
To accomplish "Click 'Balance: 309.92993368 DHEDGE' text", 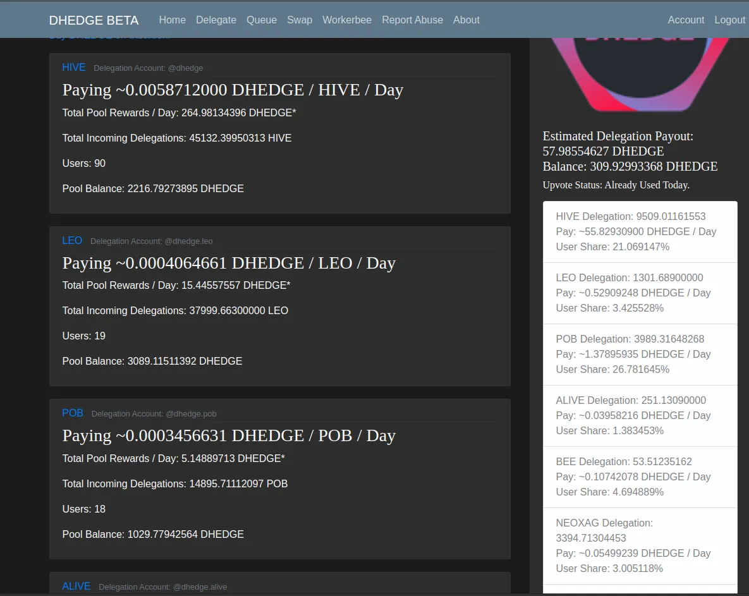I will click(x=630, y=167).
